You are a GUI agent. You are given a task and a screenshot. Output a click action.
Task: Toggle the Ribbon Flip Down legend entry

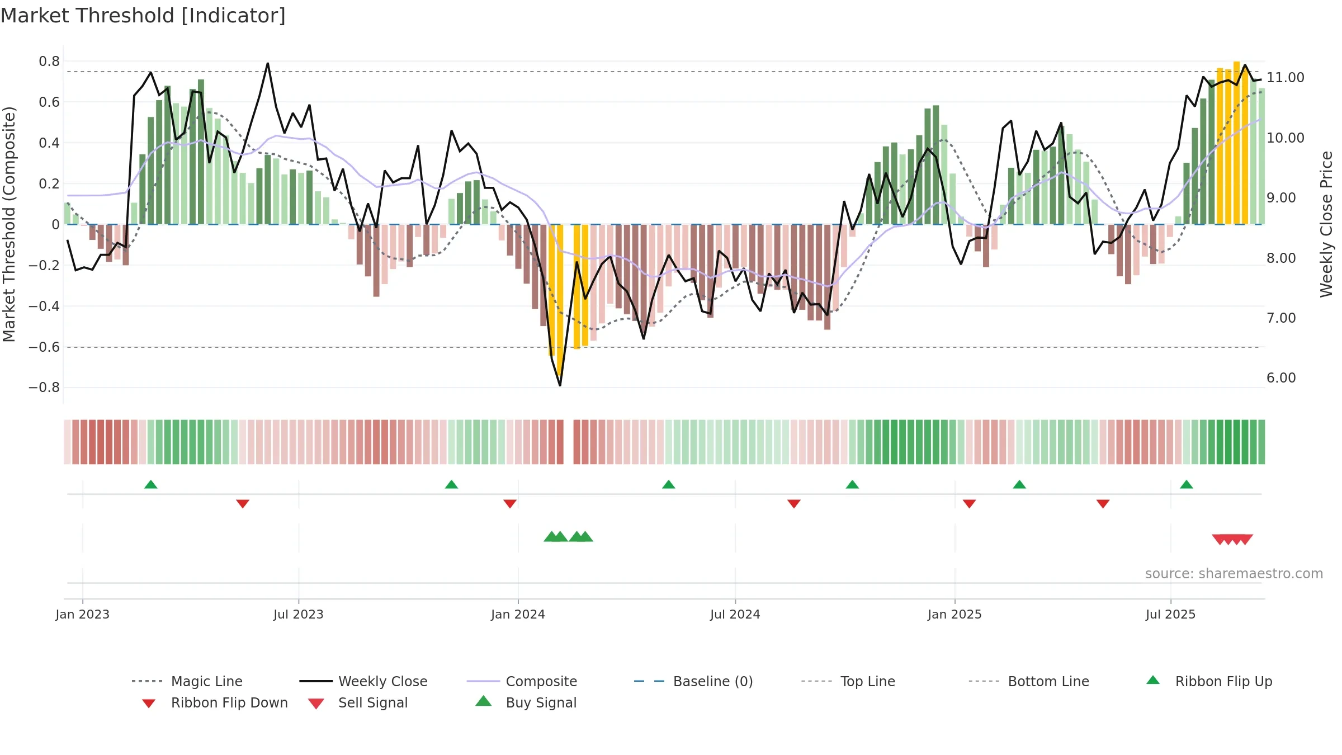click(x=214, y=702)
